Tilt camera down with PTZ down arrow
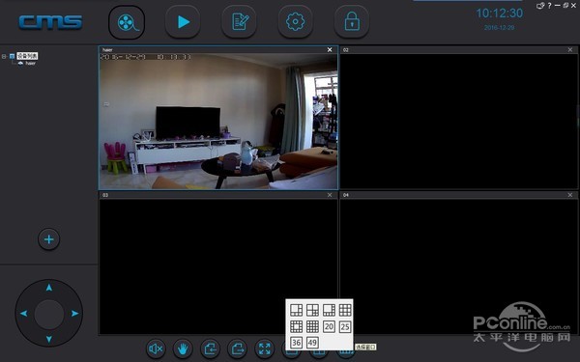Viewport: 580px width, 362px height. [x=49, y=339]
